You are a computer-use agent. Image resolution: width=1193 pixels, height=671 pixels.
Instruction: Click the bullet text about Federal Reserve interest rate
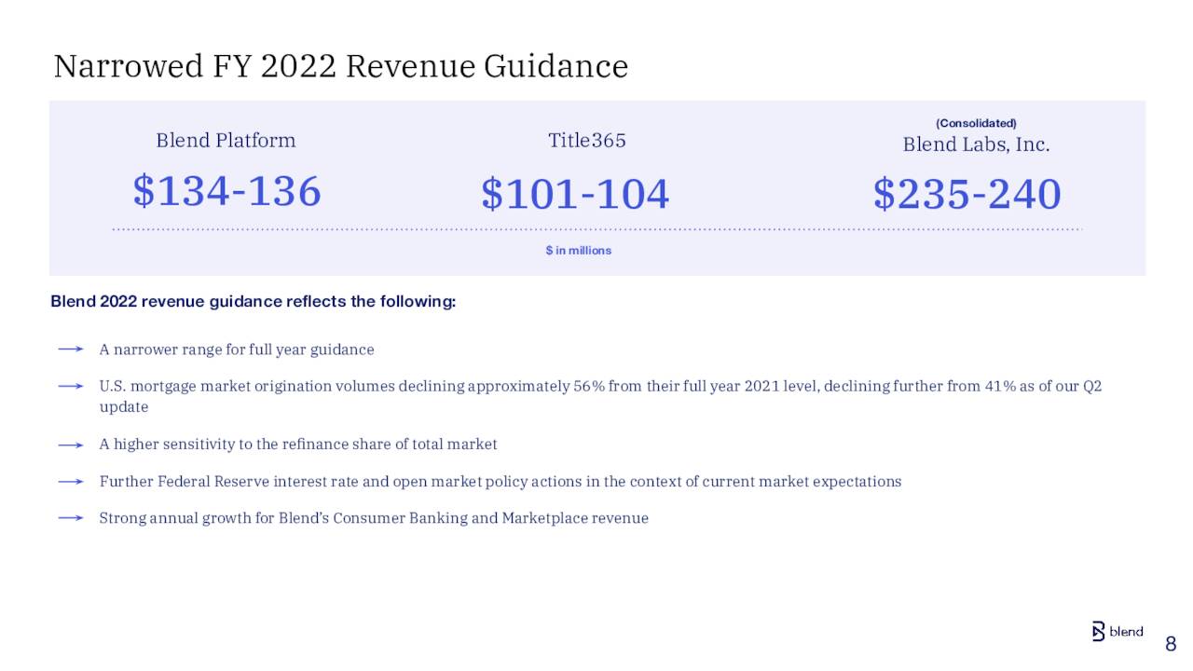(x=501, y=482)
